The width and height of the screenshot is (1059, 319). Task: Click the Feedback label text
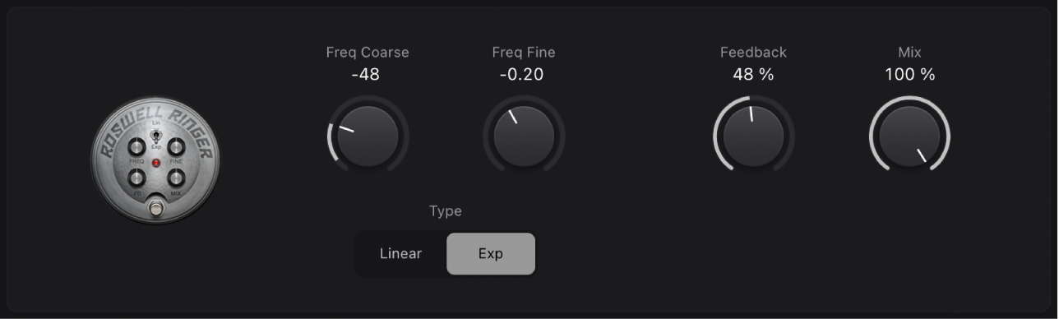754,52
